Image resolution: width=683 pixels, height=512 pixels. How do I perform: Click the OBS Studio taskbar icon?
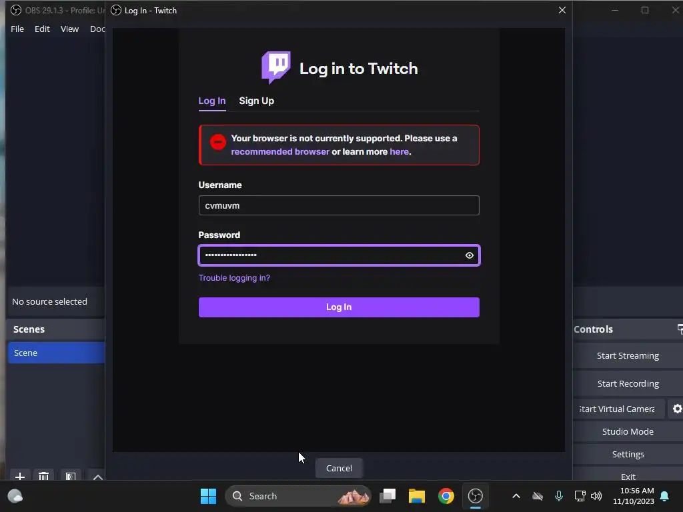(x=475, y=496)
